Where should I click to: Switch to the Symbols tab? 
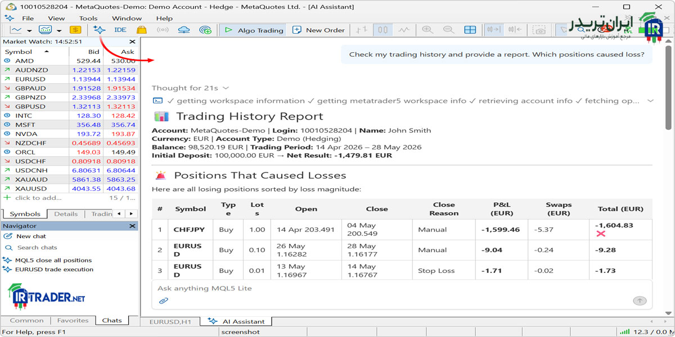25,214
